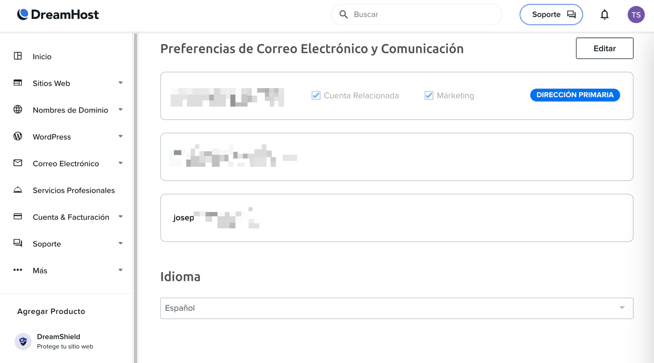Click the Editar button
The image size is (654, 363).
pyautogui.click(x=604, y=49)
